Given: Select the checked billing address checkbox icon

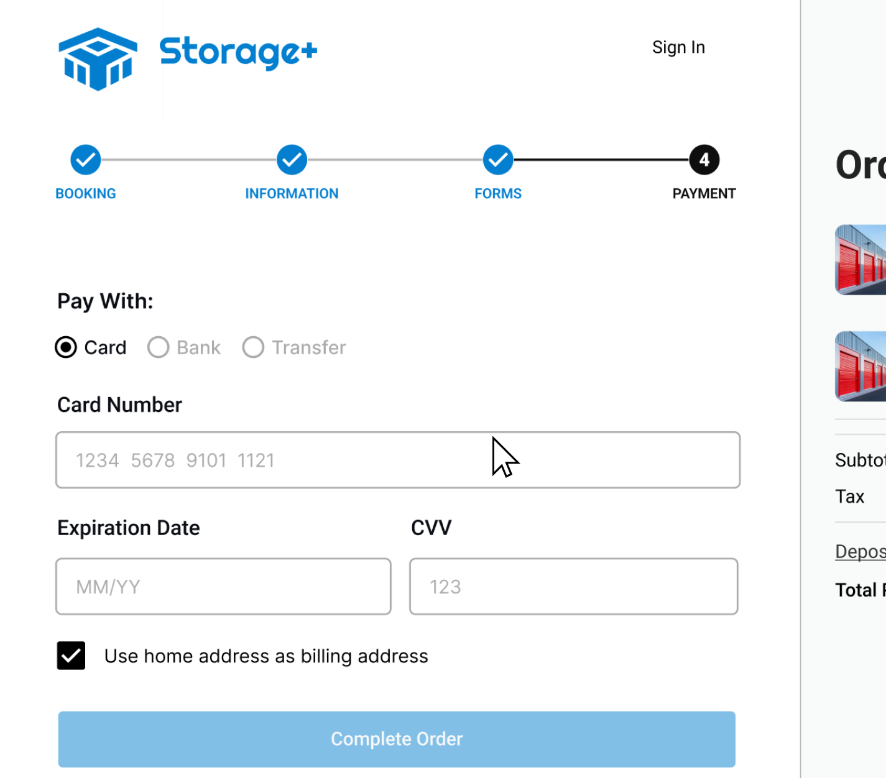Looking at the screenshot, I should tap(70, 656).
